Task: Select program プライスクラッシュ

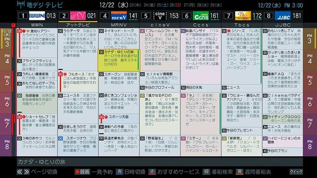Action: coord(37,64)
